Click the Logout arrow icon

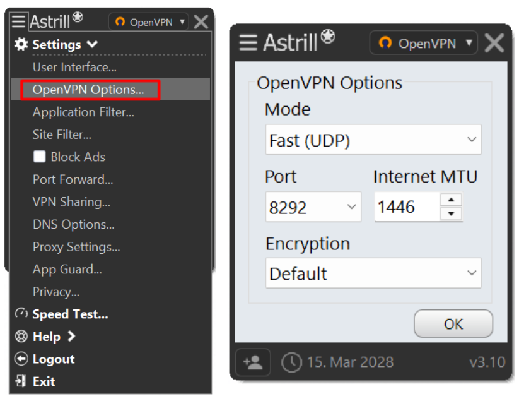pyautogui.click(x=21, y=359)
